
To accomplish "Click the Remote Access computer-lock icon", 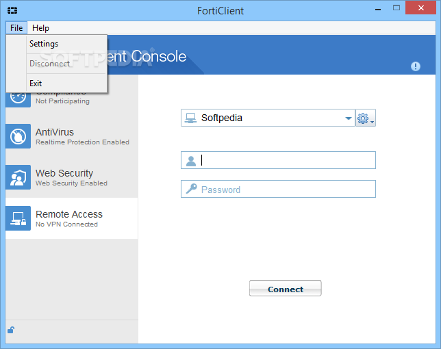I will pyautogui.click(x=18, y=218).
